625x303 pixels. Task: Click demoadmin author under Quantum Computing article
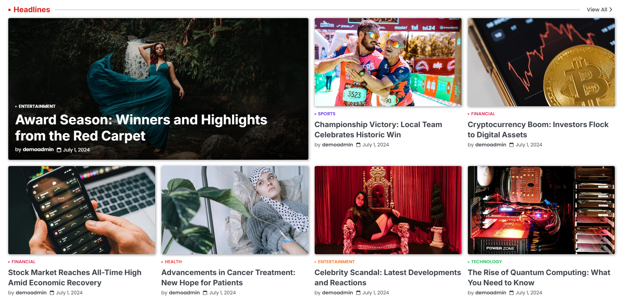click(491, 293)
